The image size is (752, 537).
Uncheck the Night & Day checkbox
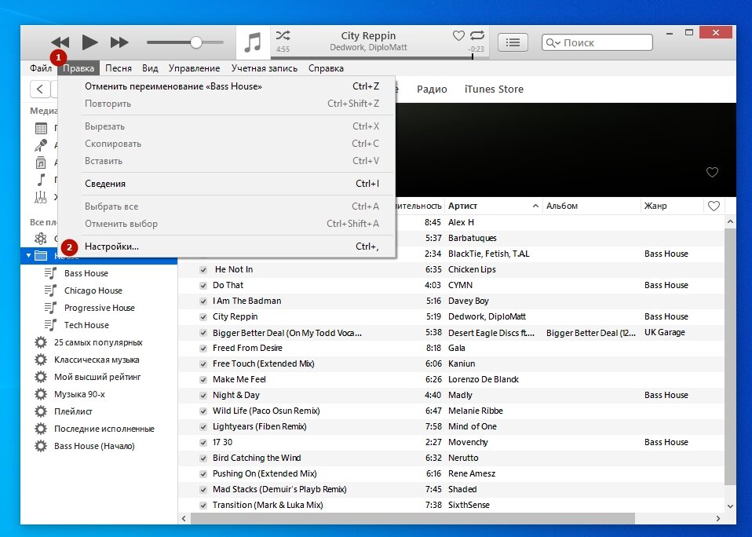click(x=203, y=396)
